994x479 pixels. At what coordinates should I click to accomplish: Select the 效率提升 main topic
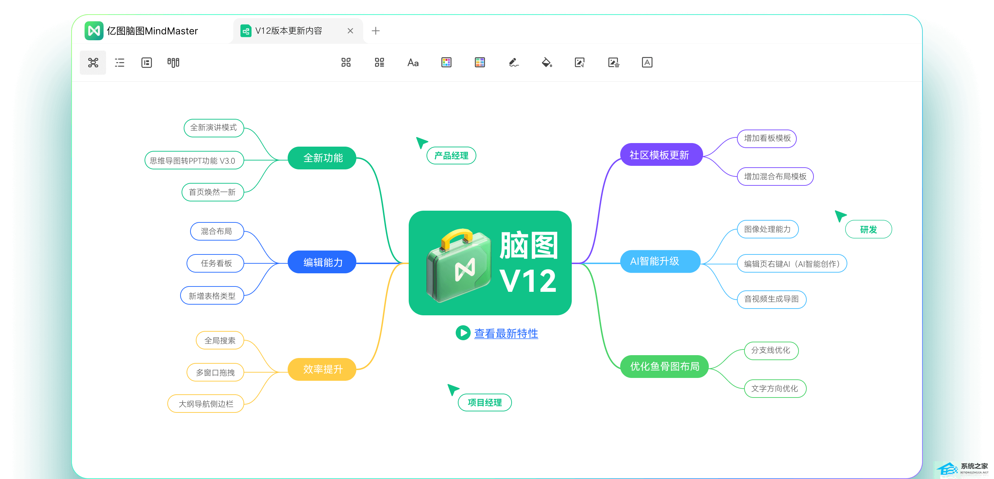point(323,369)
